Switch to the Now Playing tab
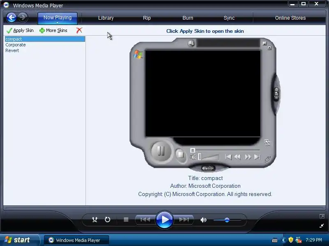The width and height of the screenshot is (329, 246). click(58, 18)
